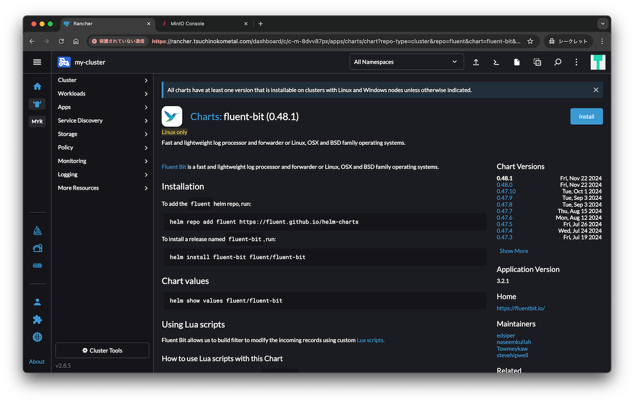Select the cattle cluster icon in sidebar
The width and height of the screenshot is (634, 403).
tap(37, 104)
